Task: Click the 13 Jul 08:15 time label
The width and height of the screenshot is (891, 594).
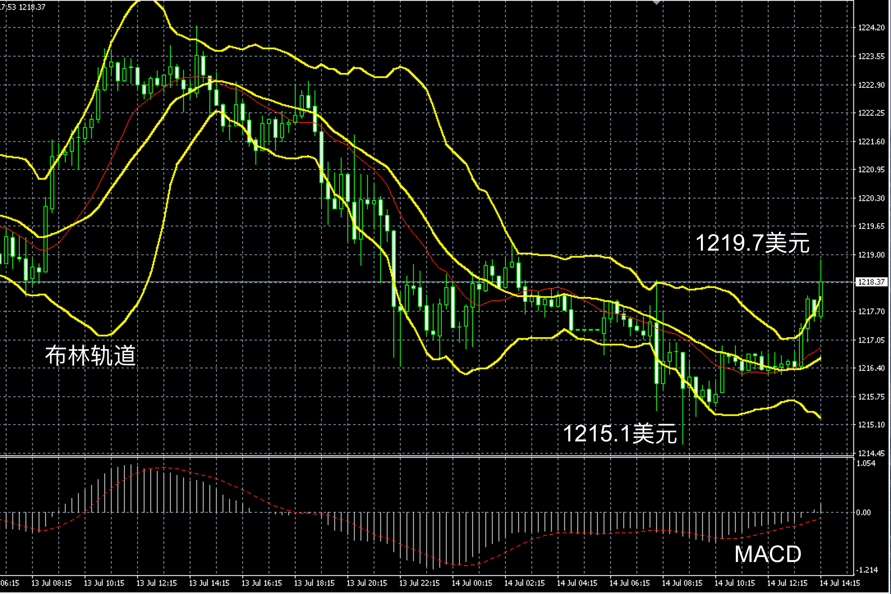Action: point(51,583)
